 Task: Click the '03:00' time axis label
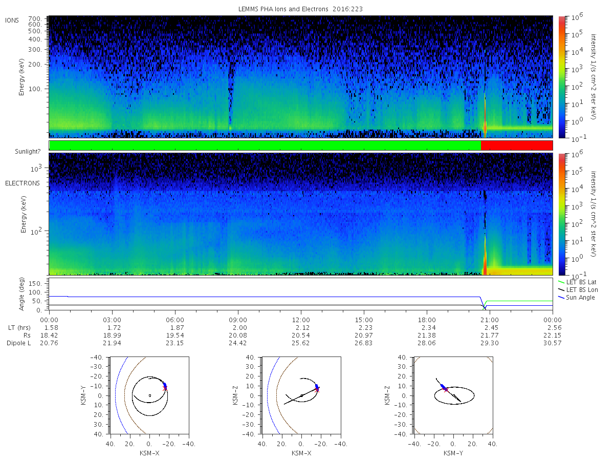pos(112,320)
